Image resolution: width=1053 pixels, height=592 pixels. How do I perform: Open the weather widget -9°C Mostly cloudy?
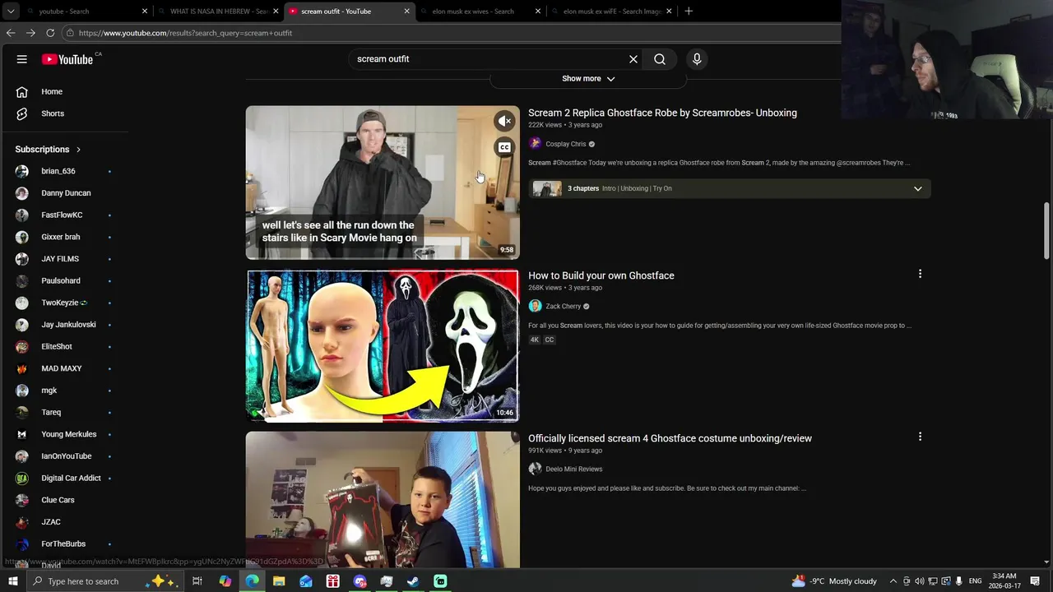[x=834, y=581]
